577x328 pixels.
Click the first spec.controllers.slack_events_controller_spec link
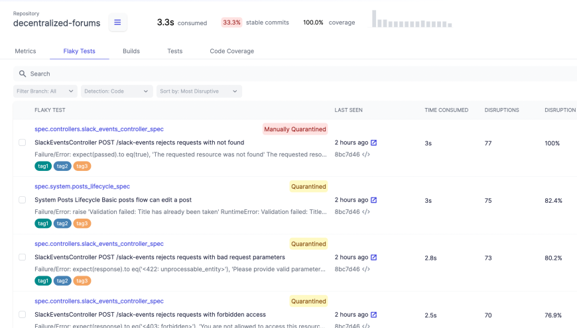point(99,129)
